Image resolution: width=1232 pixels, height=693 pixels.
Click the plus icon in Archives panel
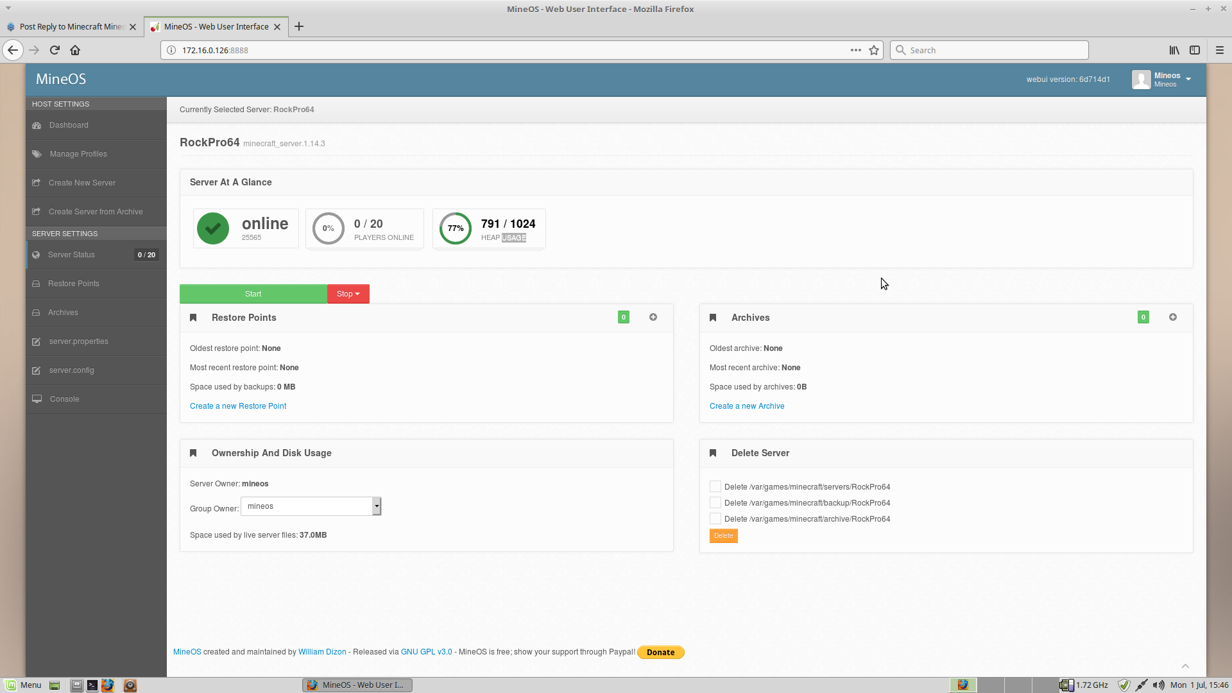pos(1173,317)
